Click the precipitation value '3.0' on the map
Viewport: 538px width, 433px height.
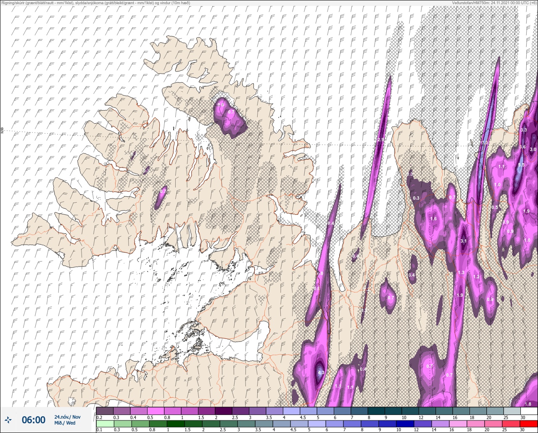[533, 149]
